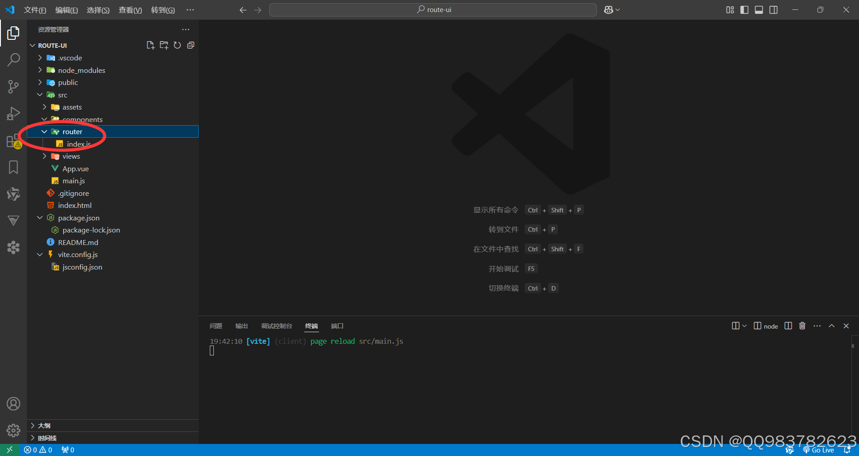Viewport: 859px width, 456px height.
Task: Show errors and warnings in status bar
Action: [x=38, y=450]
